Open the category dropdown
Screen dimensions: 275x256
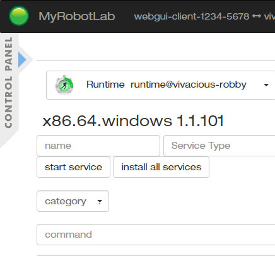pos(73,201)
